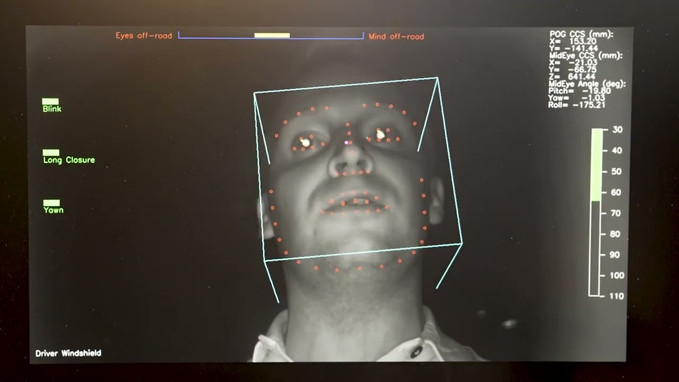Screen dimensions: 679x382
Task: Click the 110 mark on the gauge scale
Action: 616,296
